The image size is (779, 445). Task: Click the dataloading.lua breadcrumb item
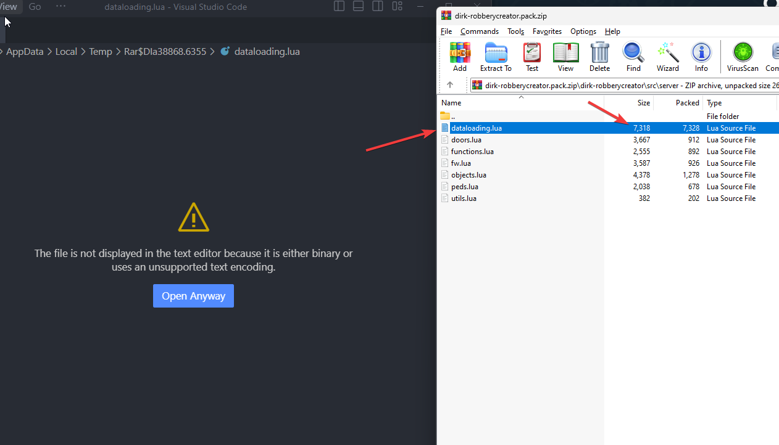pos(267,52)
